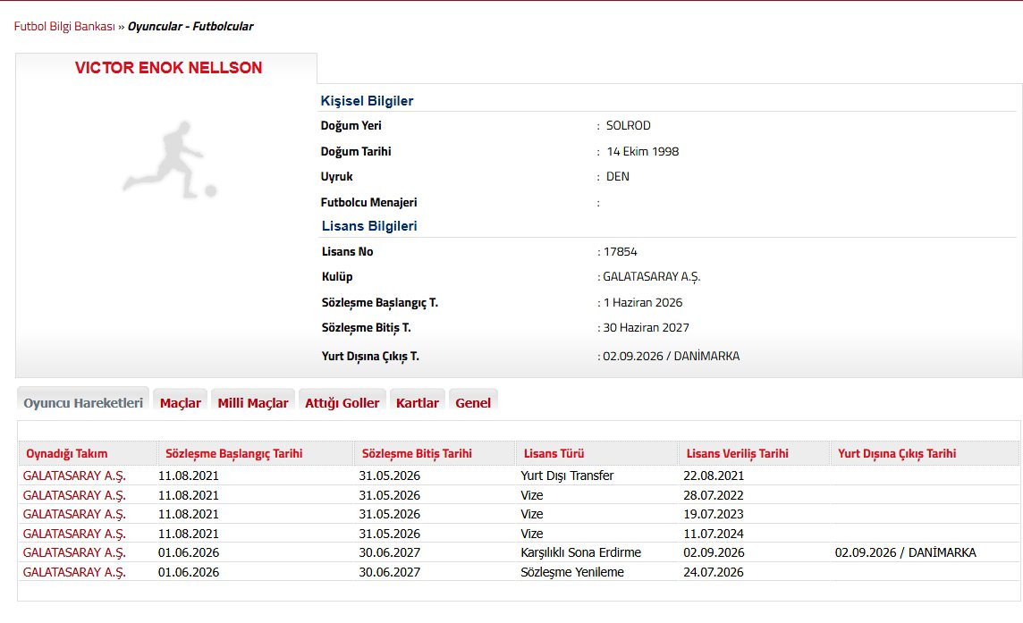Open the Futbol Bilgi Bankası breadcrumb link
Viewport: 1023px width, 623px height.
coord(64,27)
